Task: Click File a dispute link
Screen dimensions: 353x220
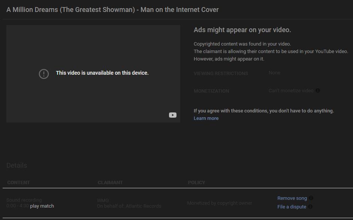Action: (292, 207)
